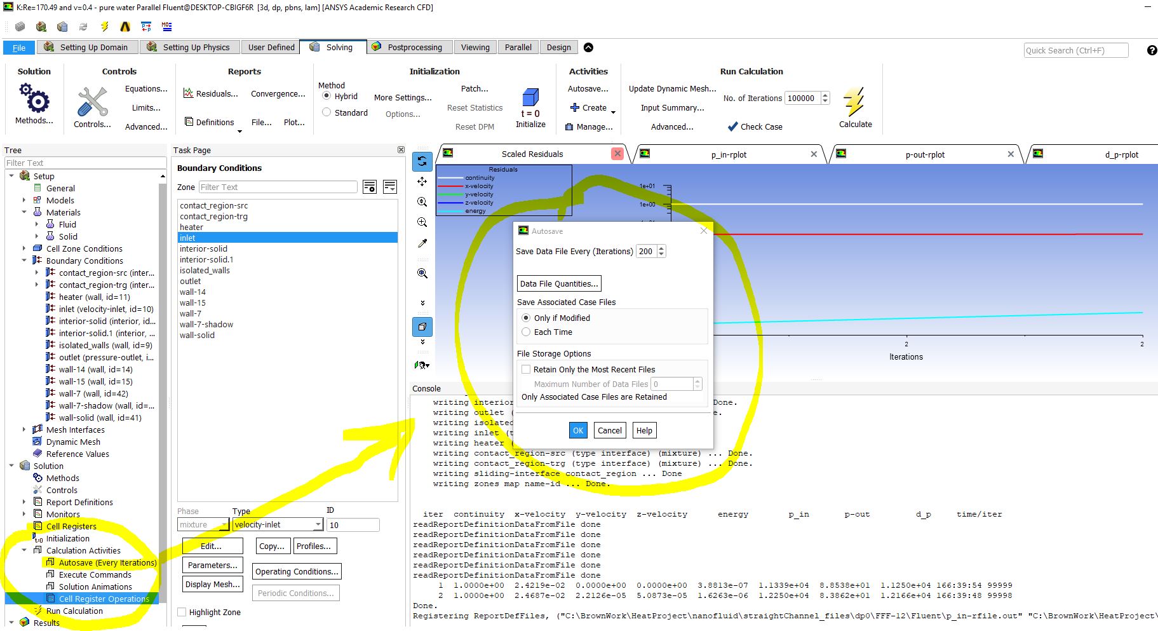Viewport: 1158px width, 631px height.
Task: Open the Viewing ribbon tab
Action: click(x=475, y=48)
